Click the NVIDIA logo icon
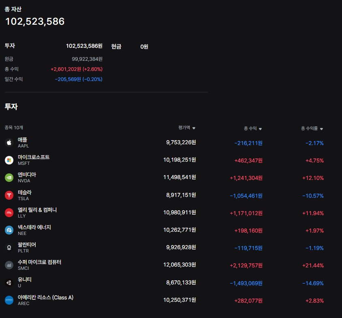This screenshot has height=318, width=342. pos(9,177)
